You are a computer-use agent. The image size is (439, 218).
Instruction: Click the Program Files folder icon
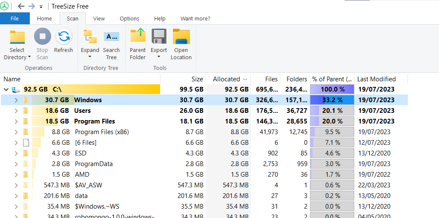tap(26, 121)
